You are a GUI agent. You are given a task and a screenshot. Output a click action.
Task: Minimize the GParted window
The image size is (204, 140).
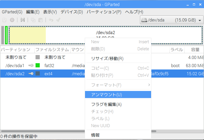click(x=188, y=5)
